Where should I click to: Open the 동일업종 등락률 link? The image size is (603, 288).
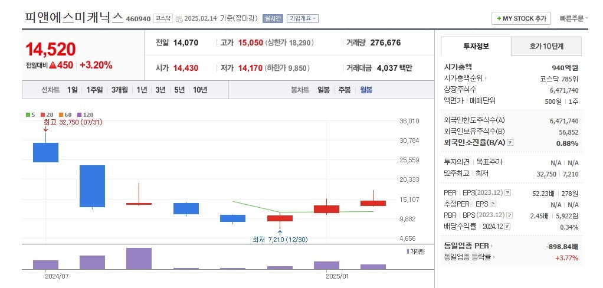pos(470,257)
